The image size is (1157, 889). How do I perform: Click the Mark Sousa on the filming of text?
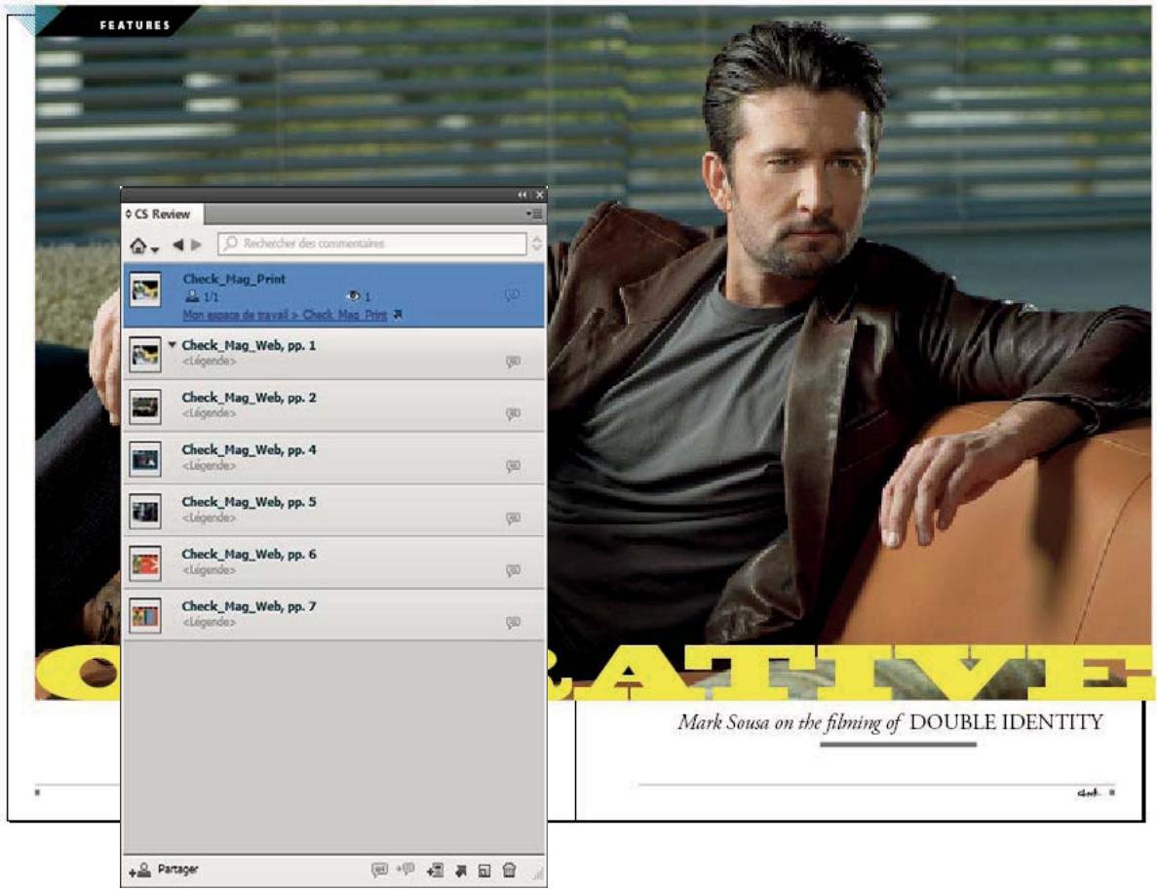coord(790,722)
